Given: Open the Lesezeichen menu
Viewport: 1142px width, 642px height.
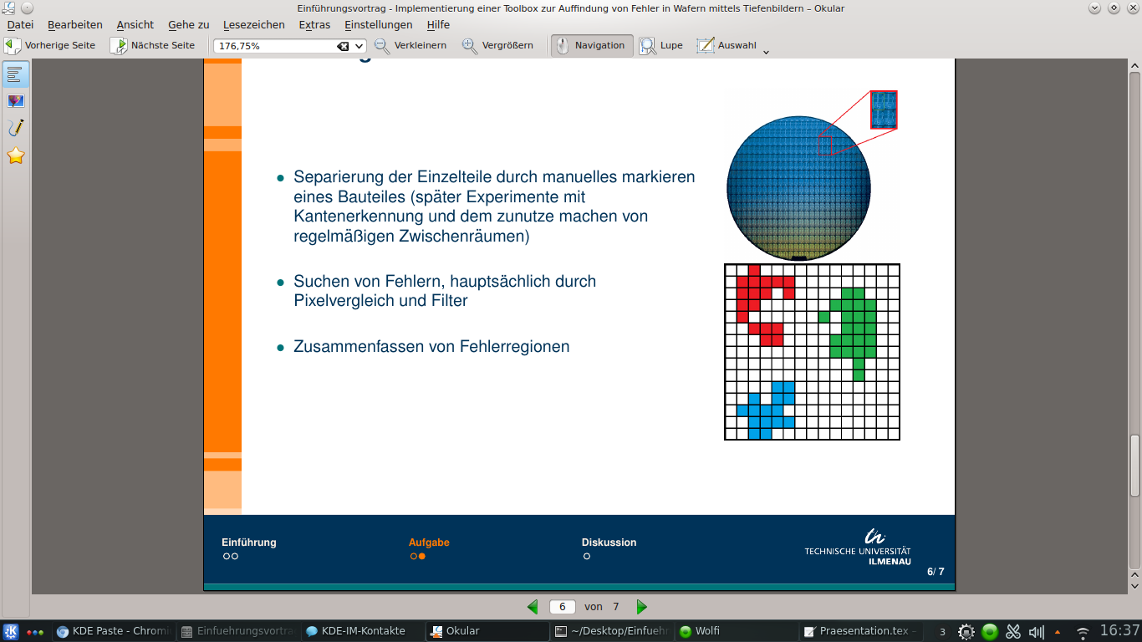Looking at the screenshot, I should coord(254,25).
